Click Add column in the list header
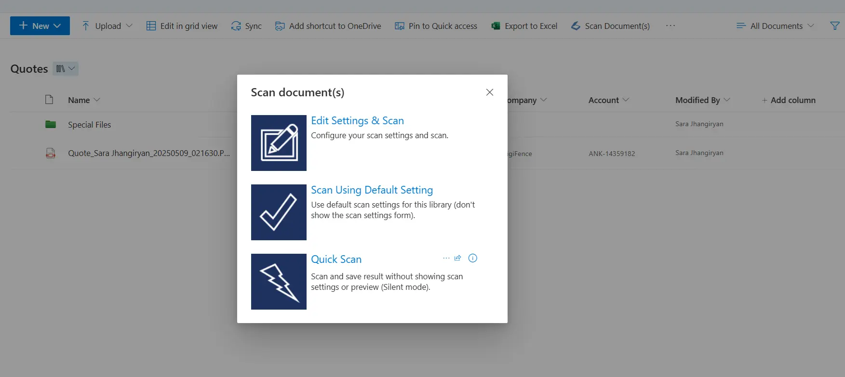Image resolution: width=845 pixels, height=377 pixels. tap(789, 100)
